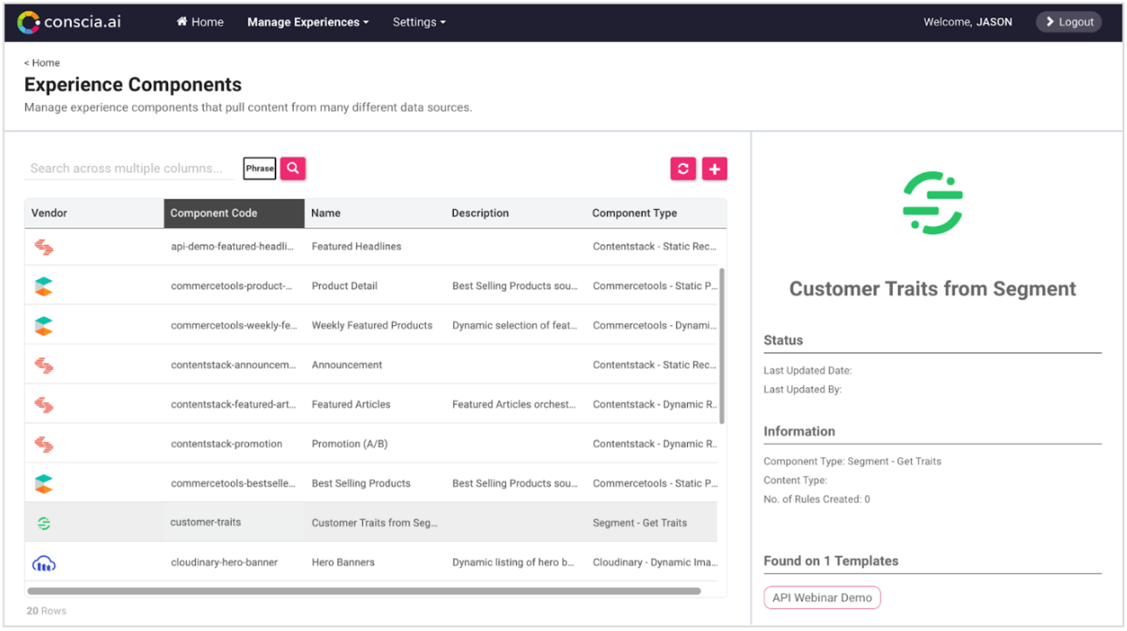This screenshot has width=1127, height=631.
Task: Toggle the Phrase search mode button
Action: click(x=260, y=169)
